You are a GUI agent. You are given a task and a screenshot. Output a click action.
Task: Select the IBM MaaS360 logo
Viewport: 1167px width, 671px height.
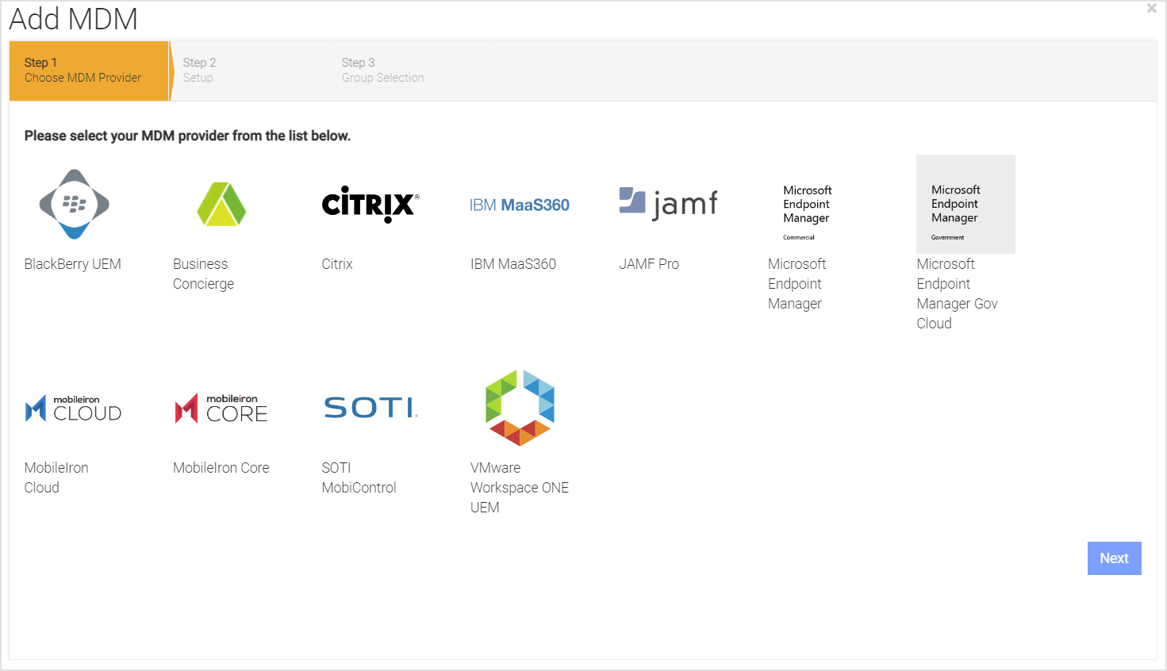[x=519, y=204]
